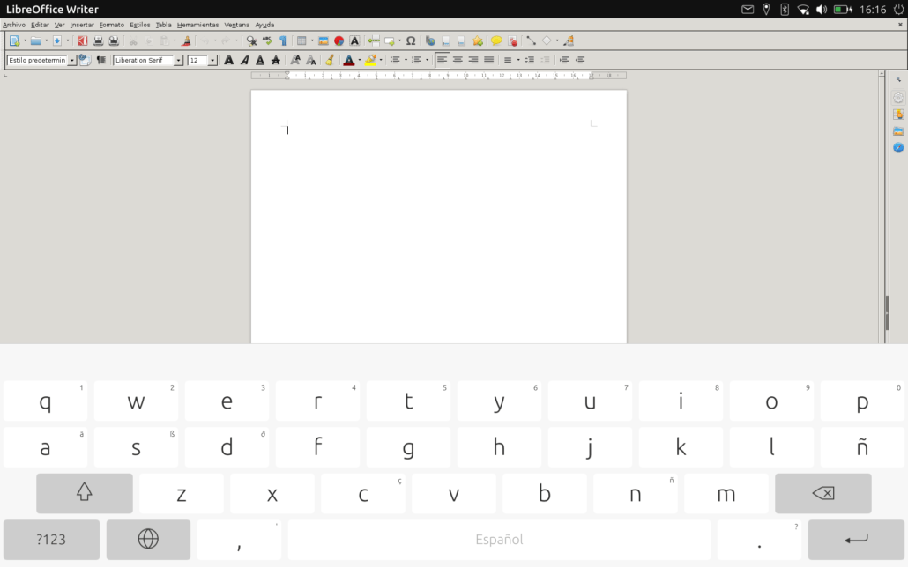Image resolution: width=908 pixels, height=567 pixels.
Task: Open line spacing dropdown arrow
Action: (518, 60)
